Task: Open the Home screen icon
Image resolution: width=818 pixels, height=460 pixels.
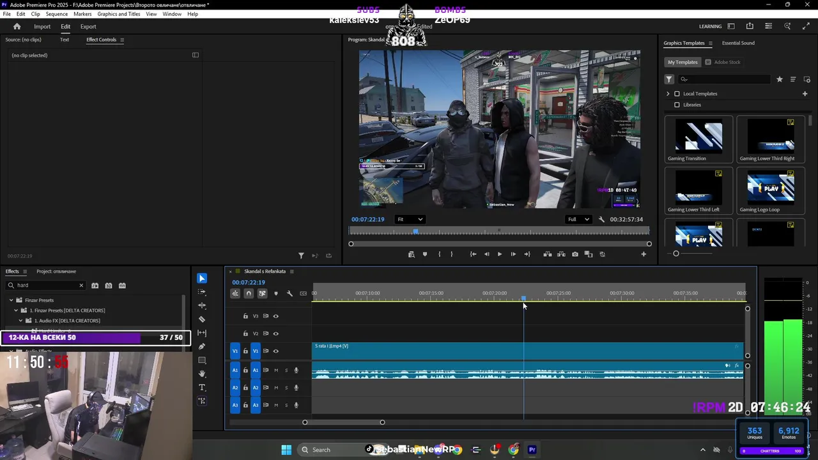Action: click(17, 26)
